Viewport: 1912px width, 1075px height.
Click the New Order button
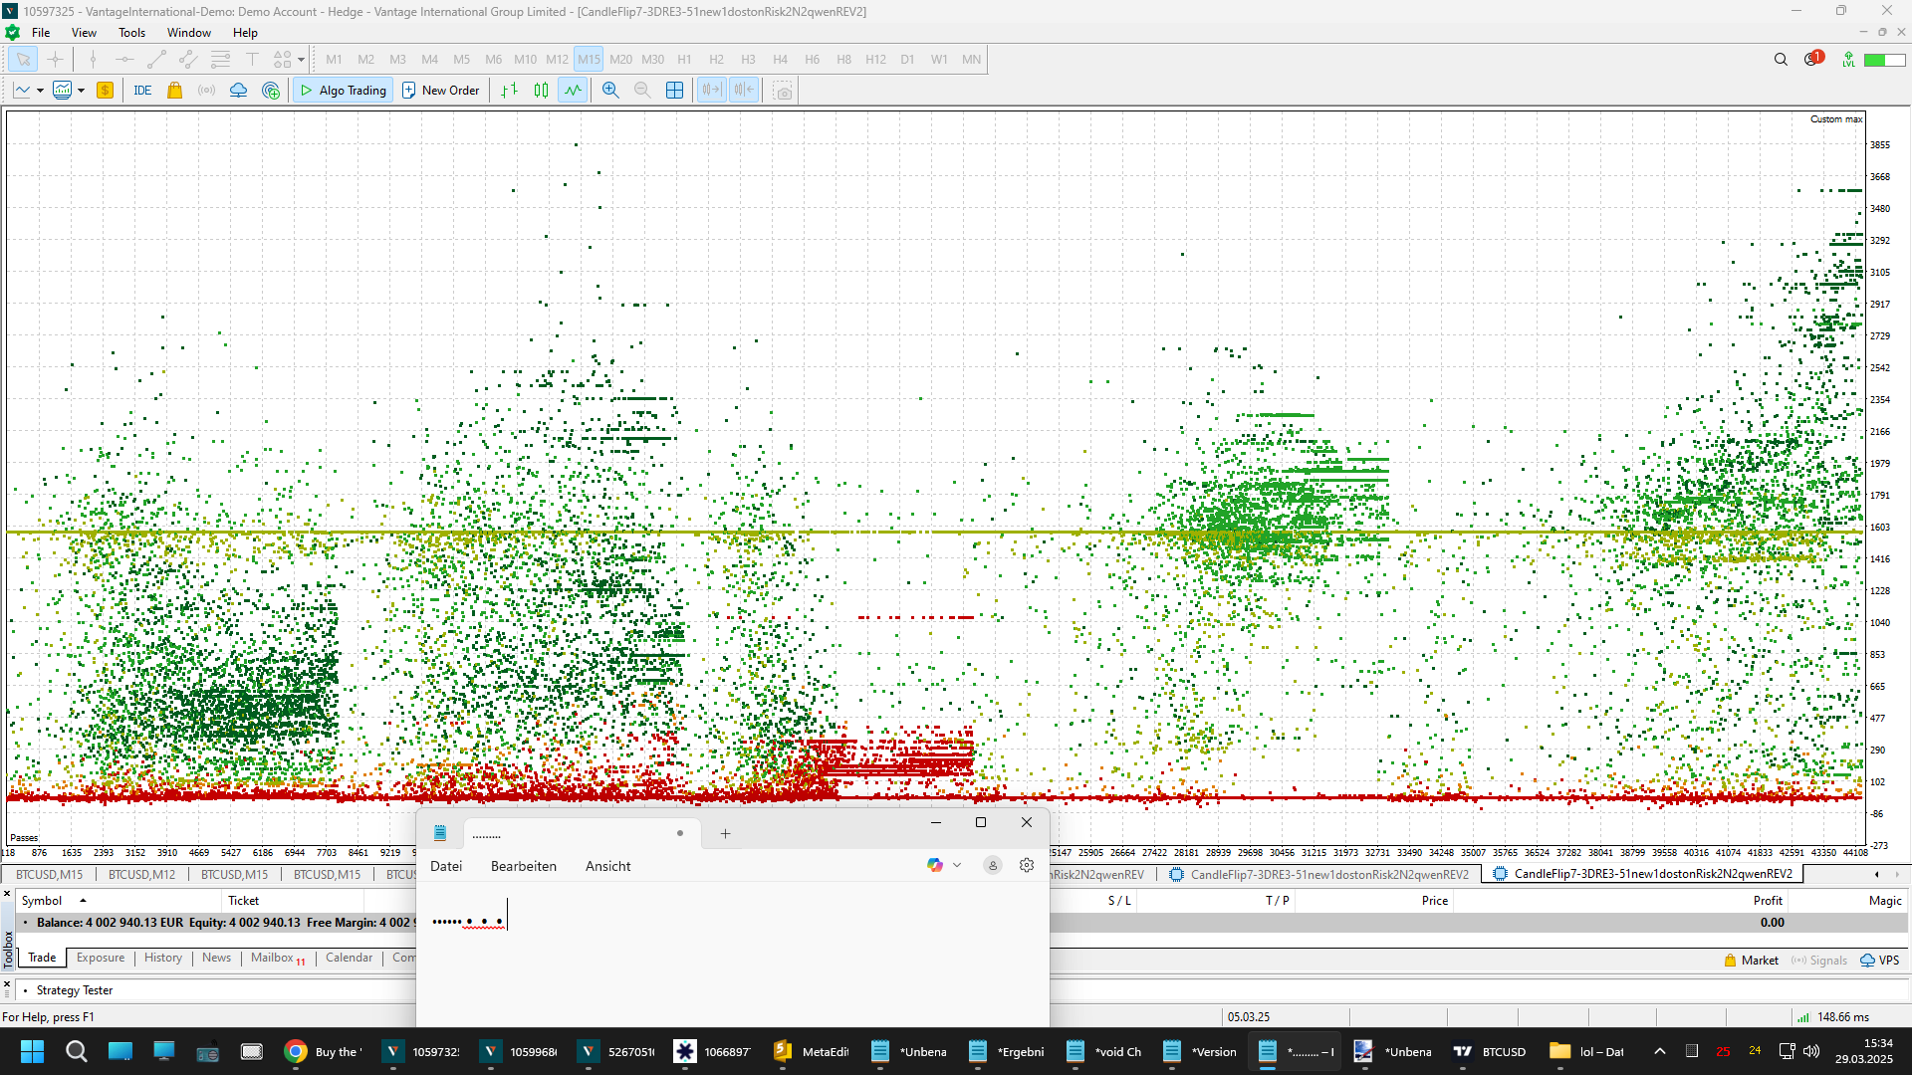click(440, 91)
